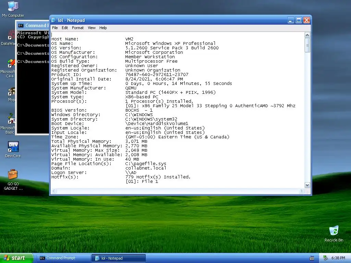Click the 'BOCHS - 1' BIOS version value
Image resolution: width=351 pixels, height=263 pixels.
point(139,110)
